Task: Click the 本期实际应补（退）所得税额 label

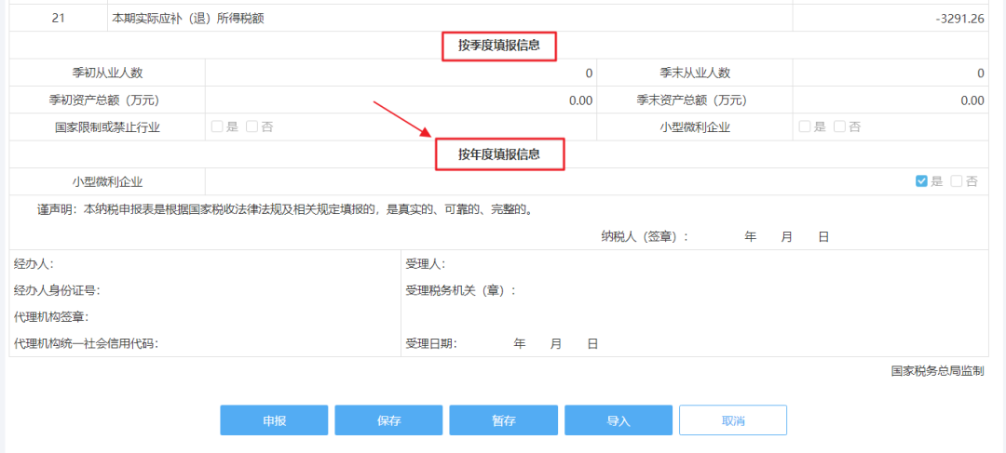Action: tap(188, 19)
